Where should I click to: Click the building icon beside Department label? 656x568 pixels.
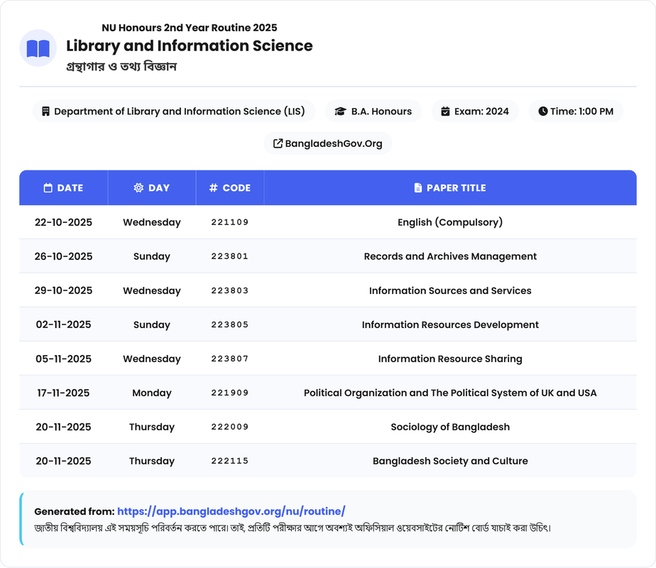click(x=45, y=111)
